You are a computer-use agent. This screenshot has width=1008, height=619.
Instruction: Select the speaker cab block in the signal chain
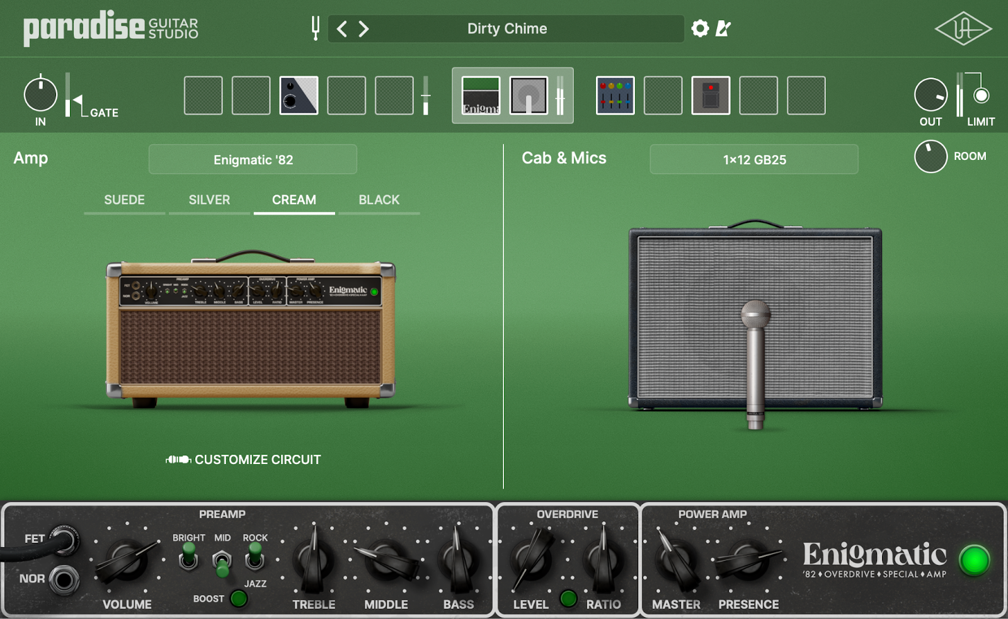pyautogui.click(x=529, y=96)
